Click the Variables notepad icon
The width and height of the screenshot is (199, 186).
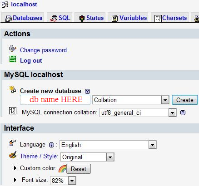pyautogui.click(x=114, y=19)
